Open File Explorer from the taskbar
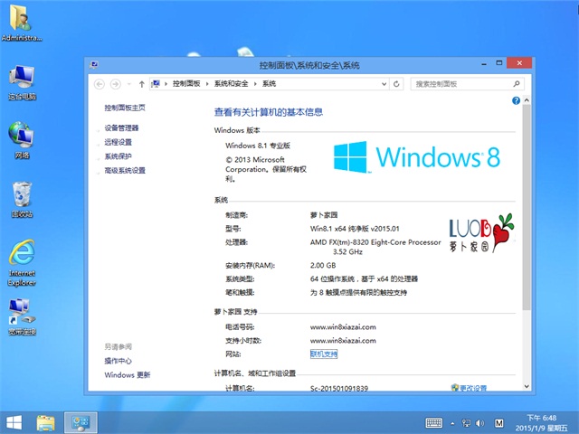The image size is (579, 434). 46,422
